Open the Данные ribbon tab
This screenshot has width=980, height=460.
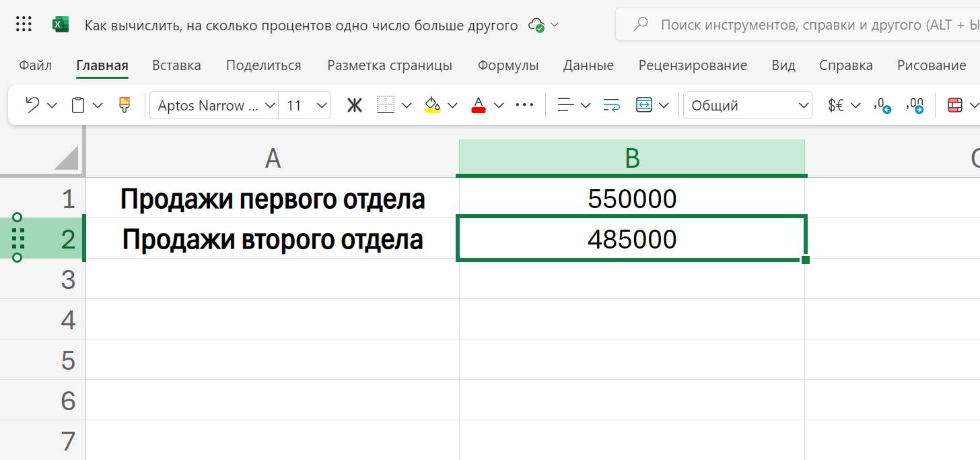point(588,65)
